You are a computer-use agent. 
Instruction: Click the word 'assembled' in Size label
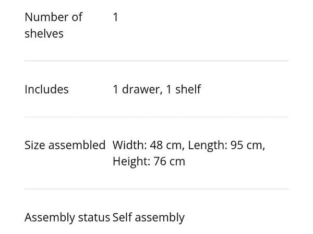coord(77,145)
